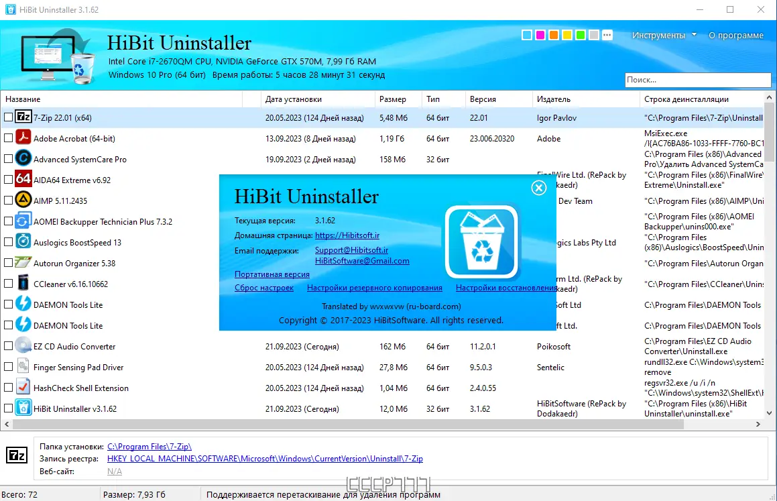
Task: Click the 7z icon in the details panel
Action: [17, 455]
